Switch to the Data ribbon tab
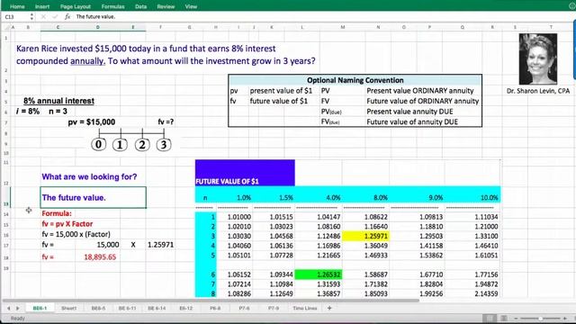This screenshot has width=576, height=324. point(140,6)
